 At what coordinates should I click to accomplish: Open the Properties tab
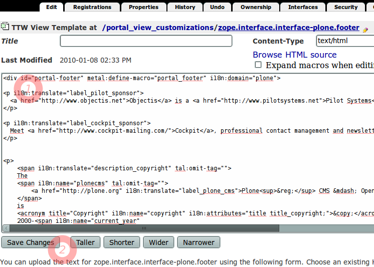point(143,7)
